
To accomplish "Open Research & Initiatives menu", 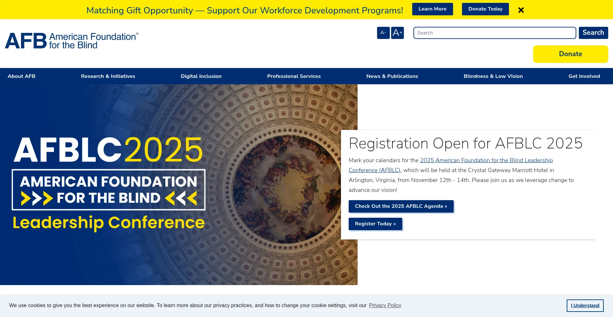I will pos(108,76).
